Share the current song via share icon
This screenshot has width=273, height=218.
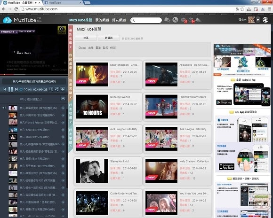point(56,89)
